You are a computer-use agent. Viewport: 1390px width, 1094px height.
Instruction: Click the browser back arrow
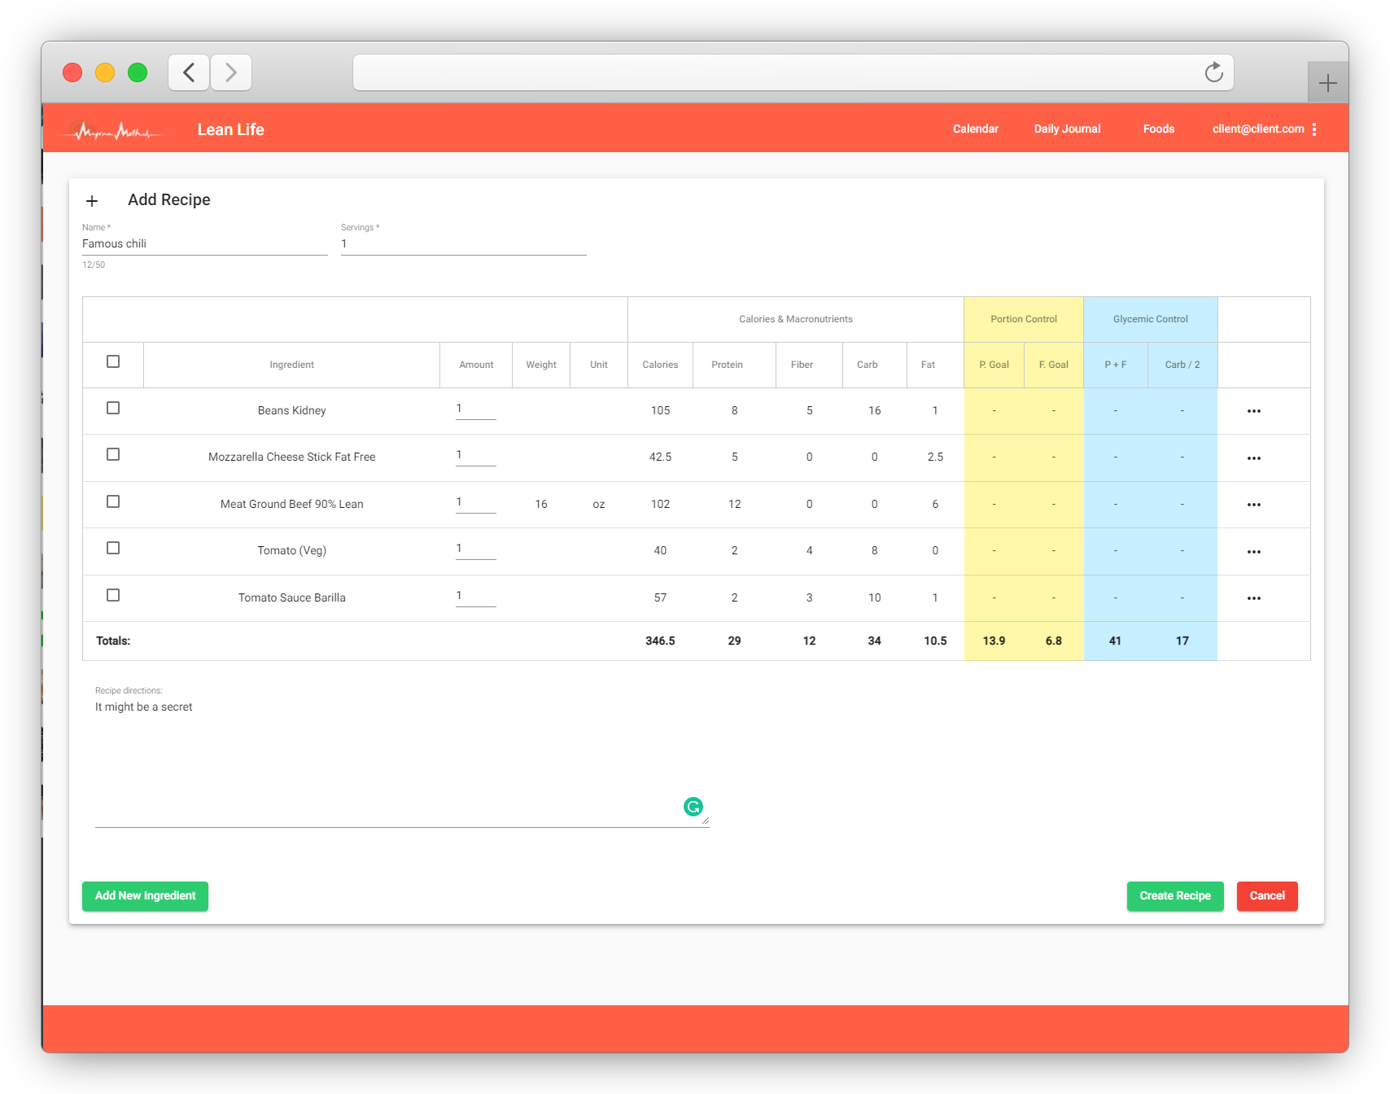[x=189, y=72]
